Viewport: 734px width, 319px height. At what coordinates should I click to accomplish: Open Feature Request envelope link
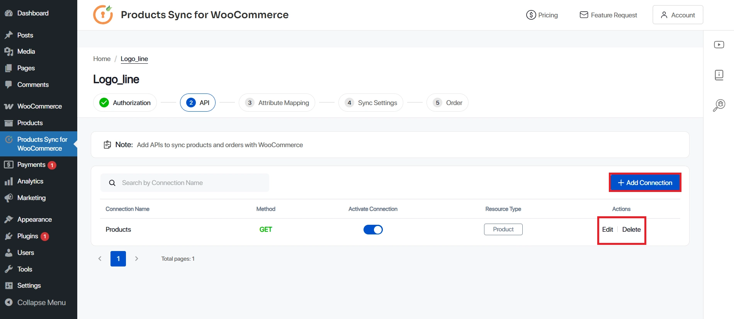pos(608,15)
